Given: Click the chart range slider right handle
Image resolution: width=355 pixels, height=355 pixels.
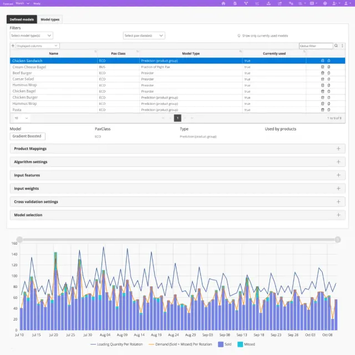Looking at the screenshot, I should [x=338, y=240].
